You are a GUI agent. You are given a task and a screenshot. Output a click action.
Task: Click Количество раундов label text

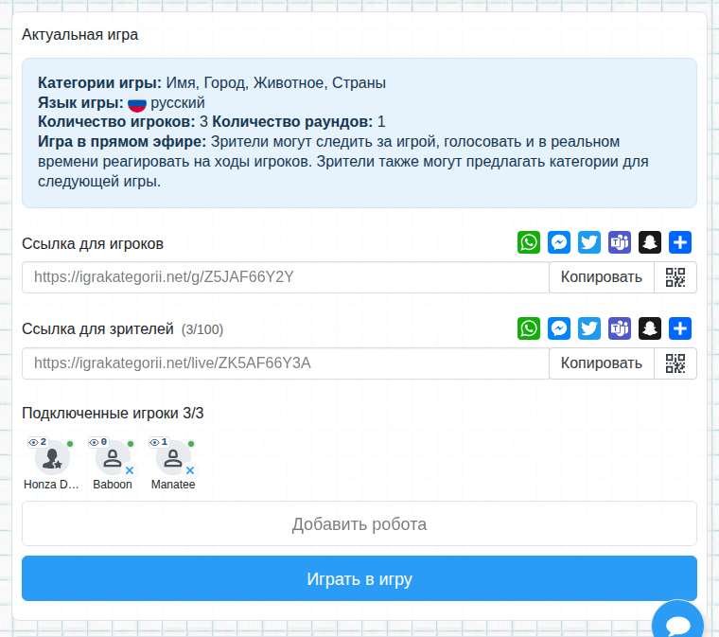coord(292,122)
